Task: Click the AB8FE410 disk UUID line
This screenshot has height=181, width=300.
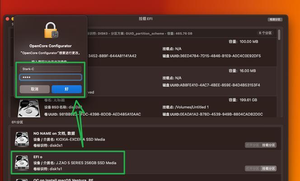Action: click(x=211, y=85)
